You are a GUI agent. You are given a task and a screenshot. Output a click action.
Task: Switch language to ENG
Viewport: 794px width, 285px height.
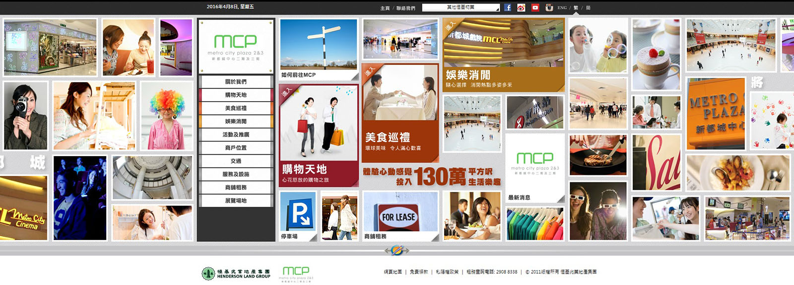(x=562, y=8)
